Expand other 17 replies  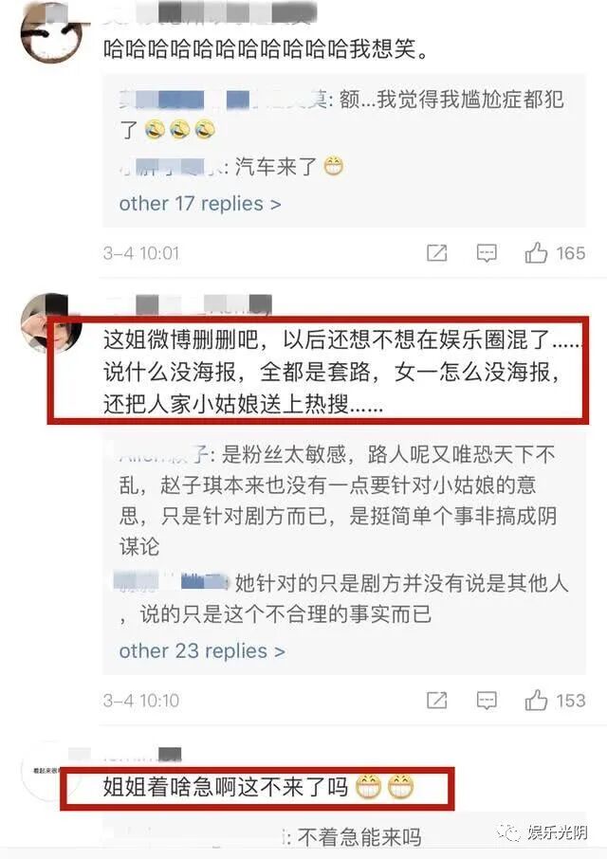pos(200,204)
